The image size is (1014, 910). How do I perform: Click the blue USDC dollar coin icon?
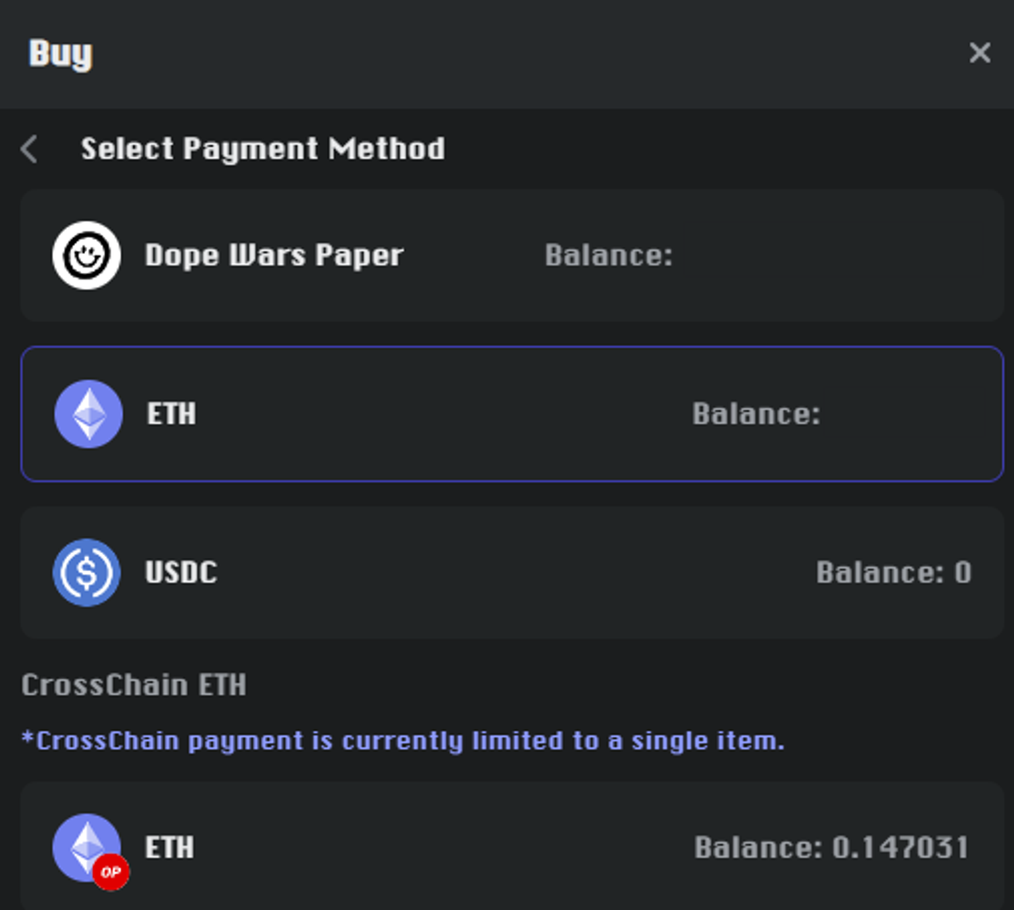click(x=87, y=573)
